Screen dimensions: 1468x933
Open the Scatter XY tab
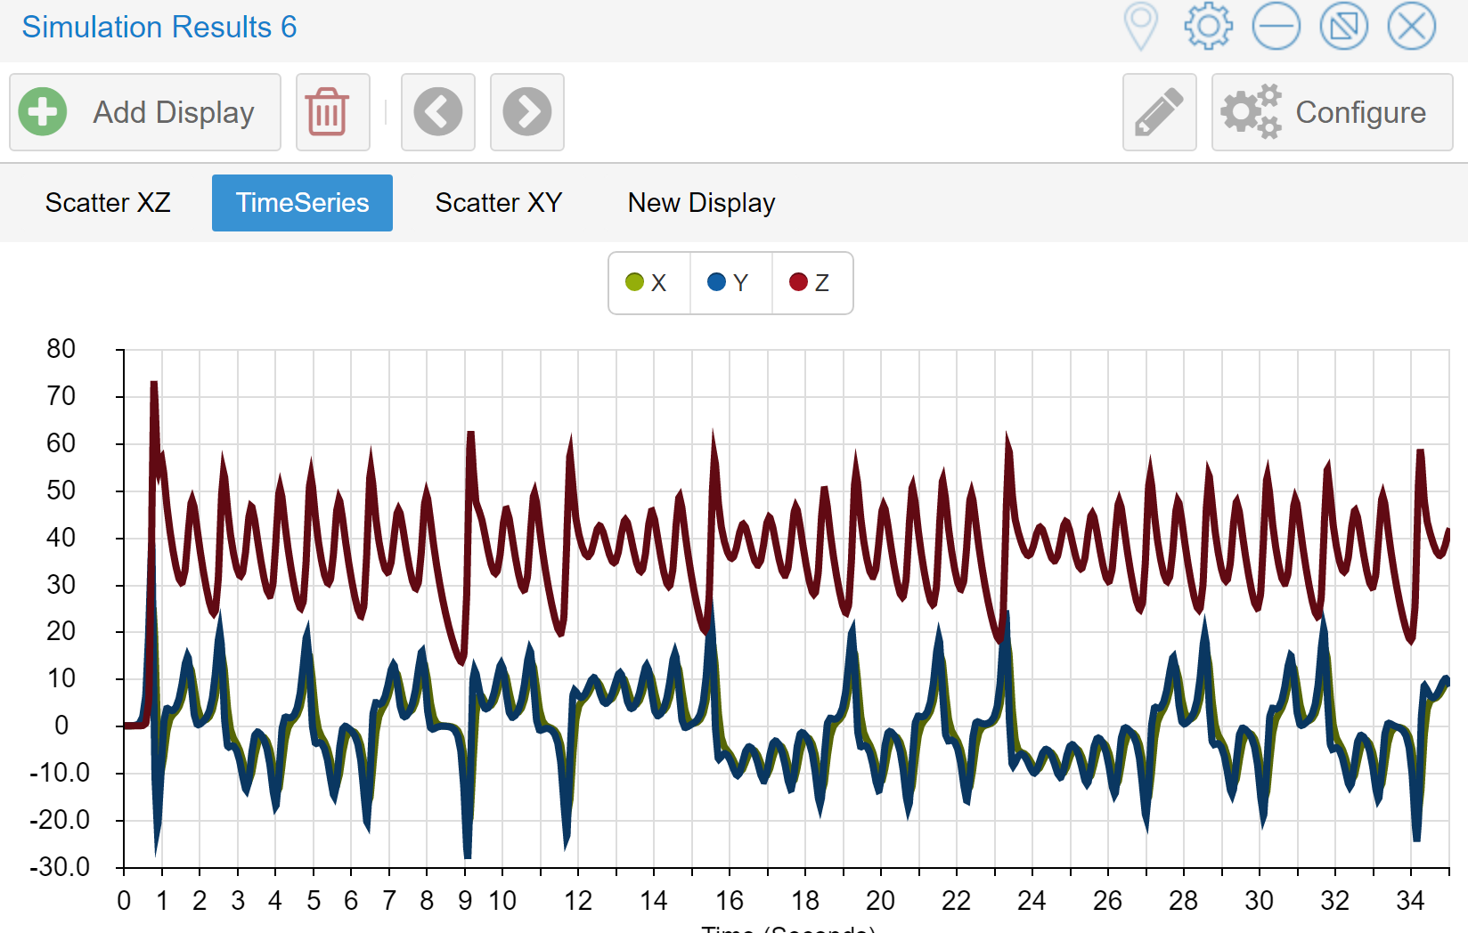coord(499,203)
